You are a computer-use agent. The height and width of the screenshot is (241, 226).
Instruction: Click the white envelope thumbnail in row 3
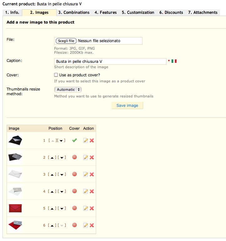pos(15,174)
